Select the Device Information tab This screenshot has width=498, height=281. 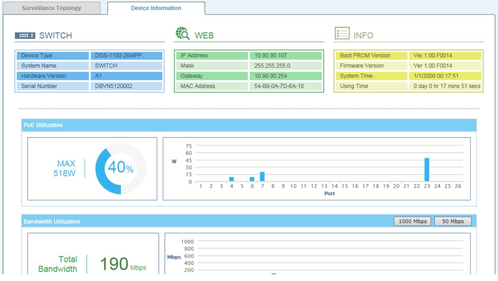pyautogui.click(x=156, y=8)
